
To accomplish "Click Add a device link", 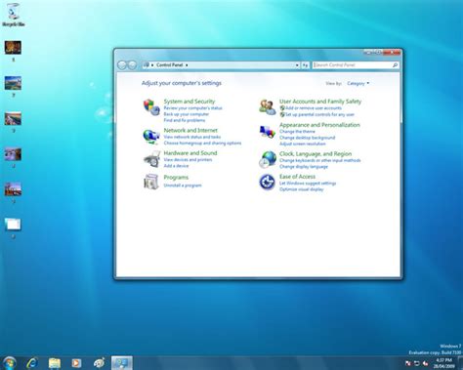I will pyautogui.click(x=176, y=166).
